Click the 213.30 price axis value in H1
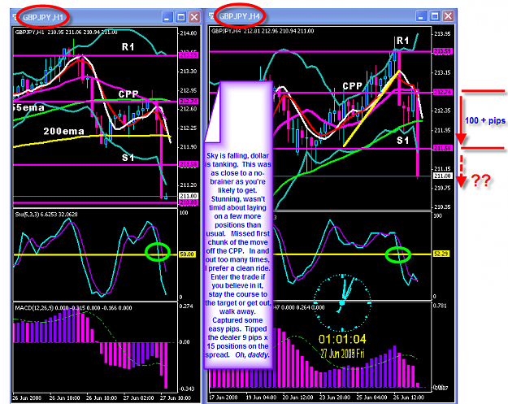The image size is (508, 404). pos(189,72)
